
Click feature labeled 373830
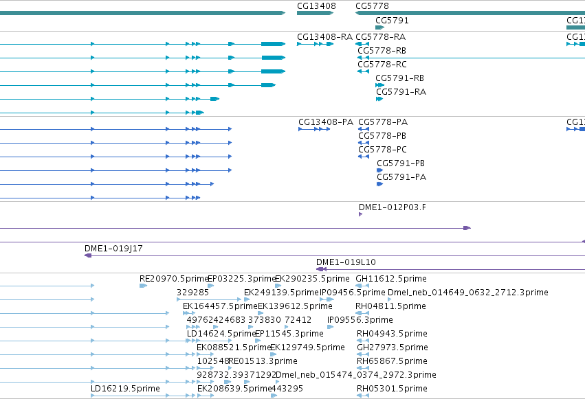click(250, 327)
